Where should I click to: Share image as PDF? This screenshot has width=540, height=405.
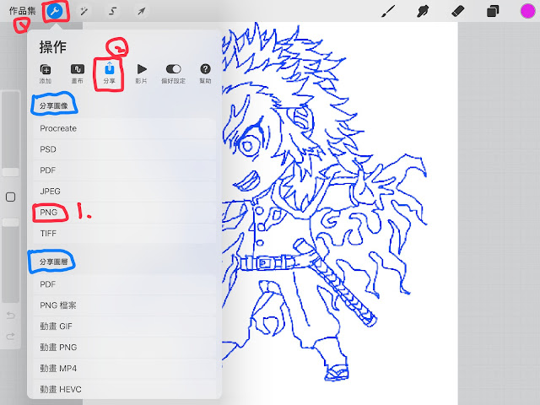coord(125,170)
